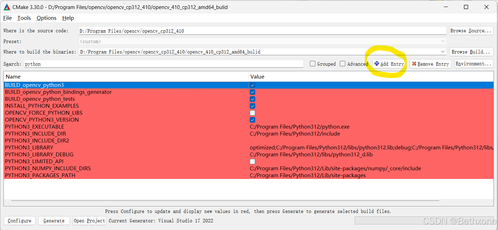Expand the Preset custom dropdown
The image size is (498, 230).
pos(443,41)
